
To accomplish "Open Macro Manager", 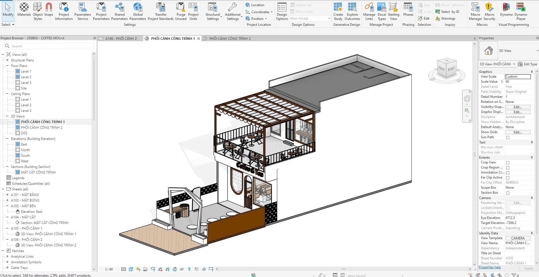I will coord(475,12).
